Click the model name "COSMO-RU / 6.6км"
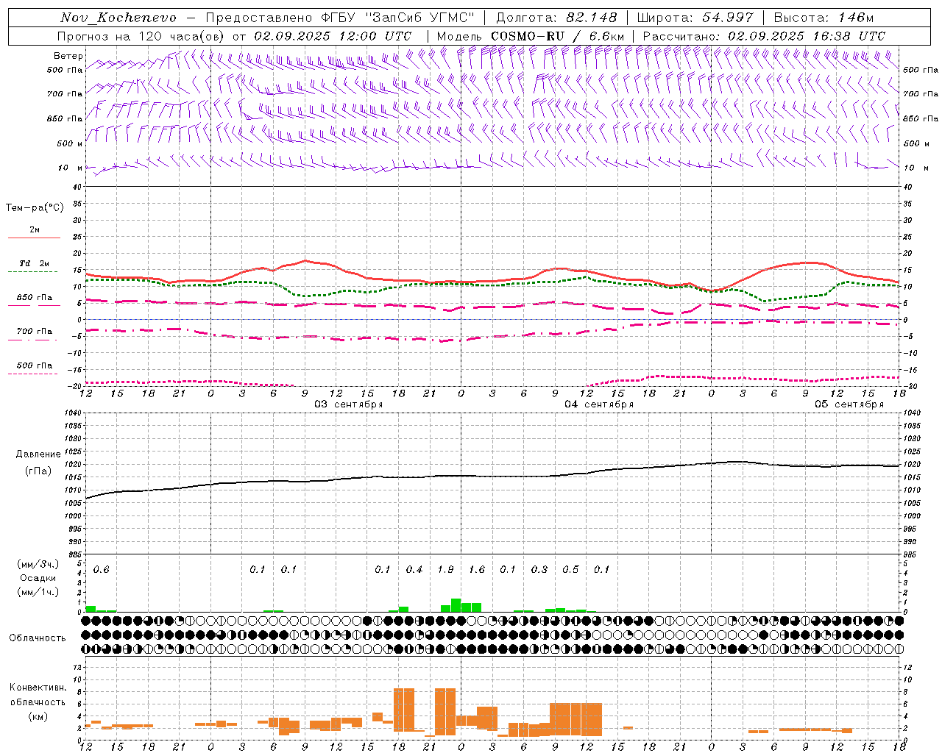The height and width of the screenshot is (753, 942). tap(557, 36)
